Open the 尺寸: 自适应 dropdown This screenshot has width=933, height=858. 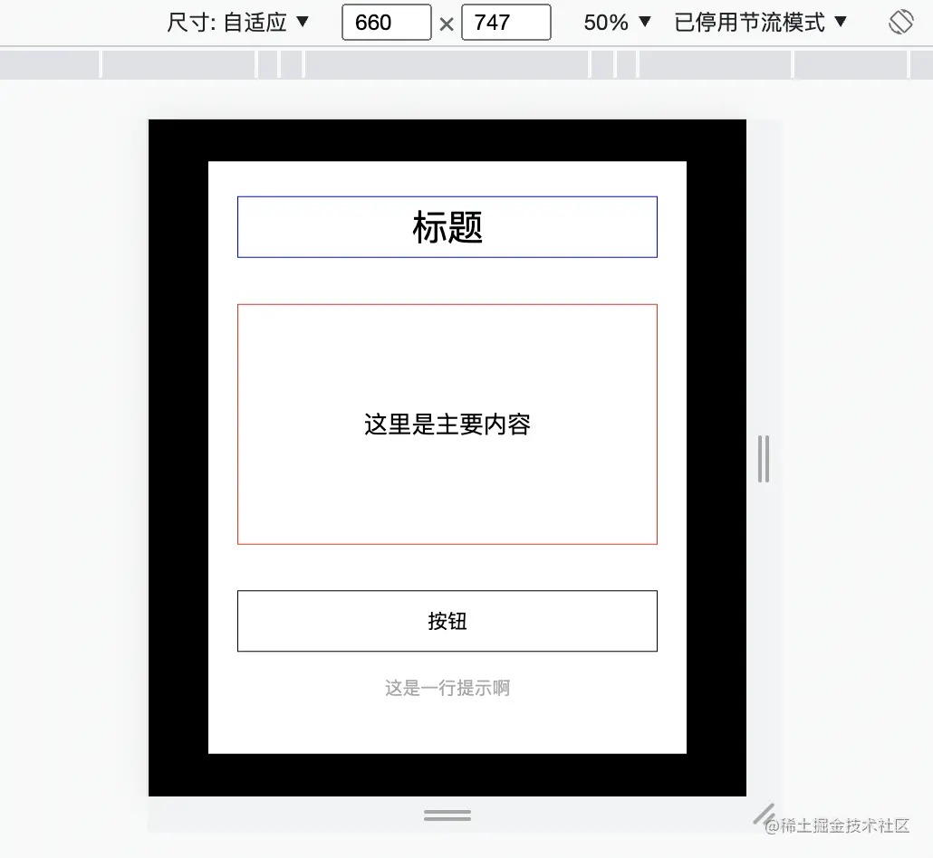tap(238, 23)
